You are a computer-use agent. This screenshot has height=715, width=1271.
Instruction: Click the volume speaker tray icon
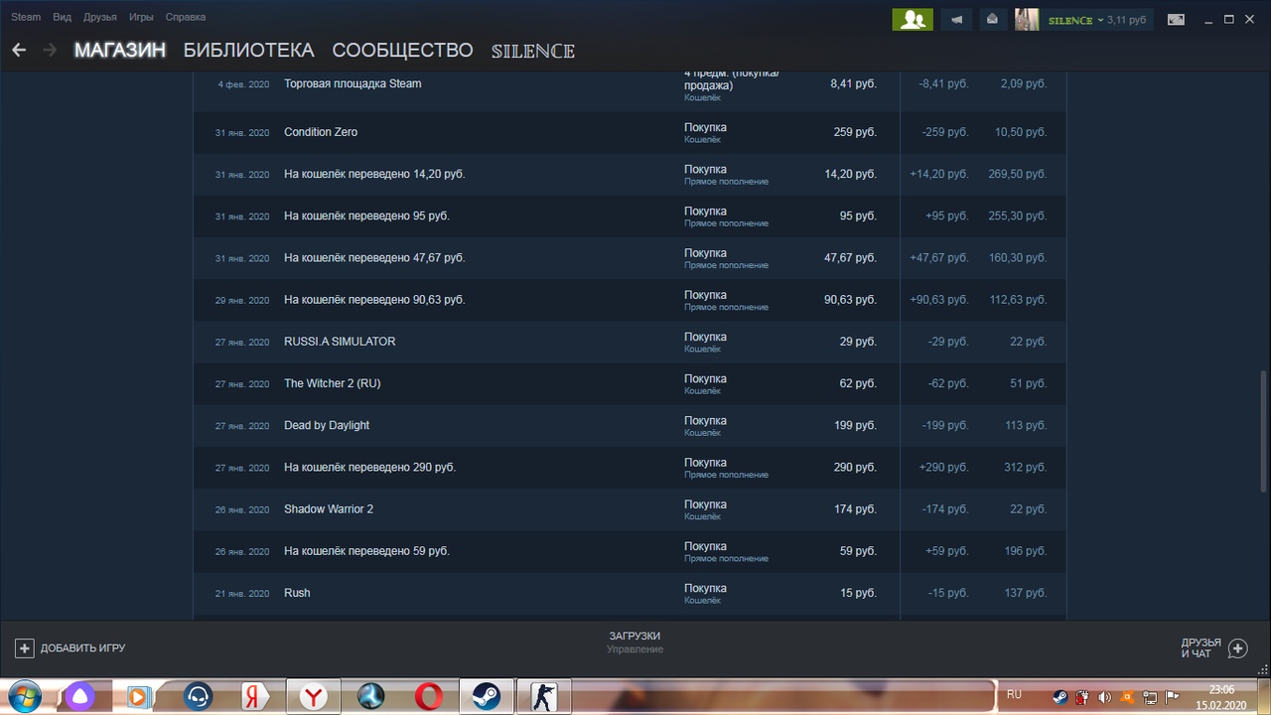coord(1104,696)
